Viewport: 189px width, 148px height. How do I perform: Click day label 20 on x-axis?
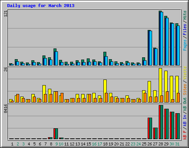tap(116, 144)
